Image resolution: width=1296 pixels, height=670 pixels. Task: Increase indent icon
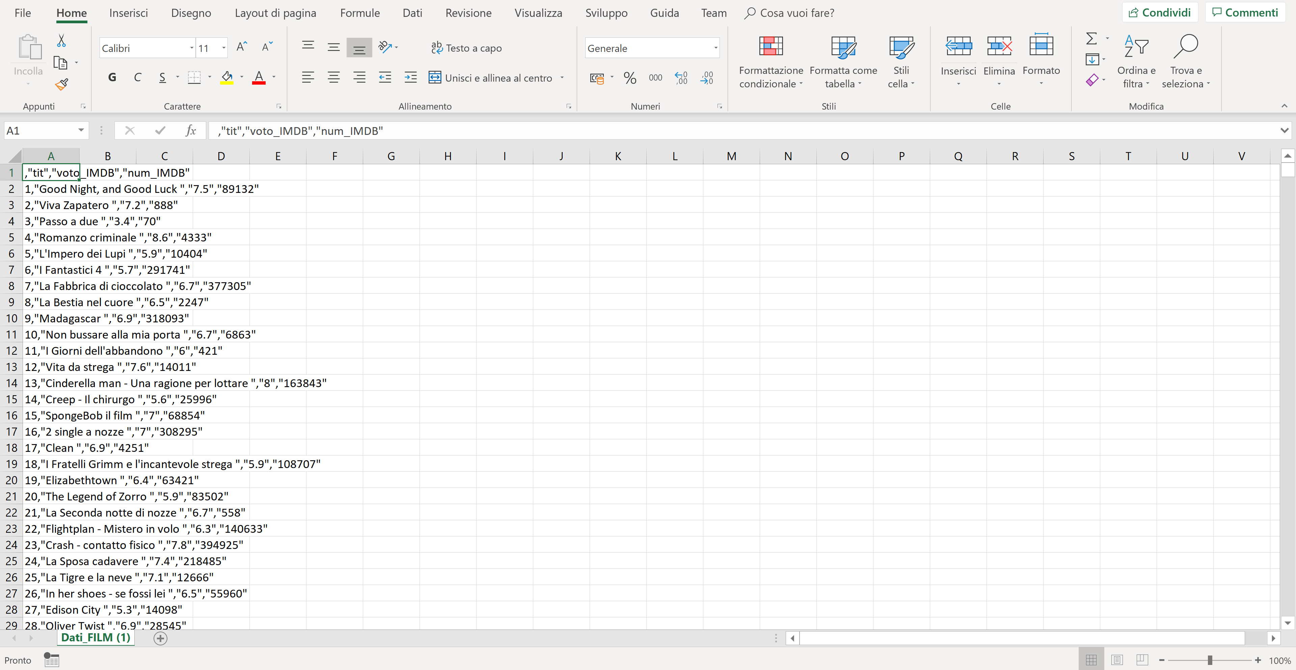(410, 78)
